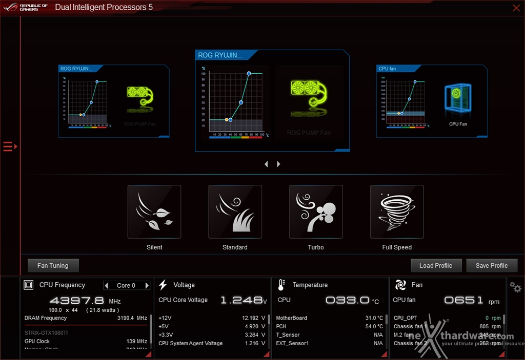Viewport: 525px width, 360px height.
Task: Click the CPU Frequency panel scrollbar
Action: (151, 330)
